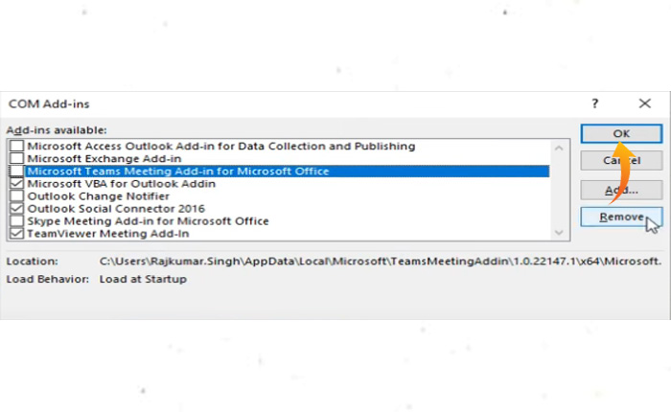This screenshot has height=412, width=671.
Task: Remove the selected add-in
Action: click(x=621, y=217)
